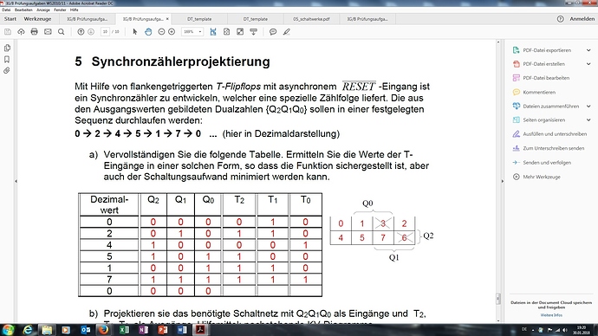Image resolution: width=598 pixels, height=336 pixels.
Task: Click the help question mark icon
Action: pos(560,19)
